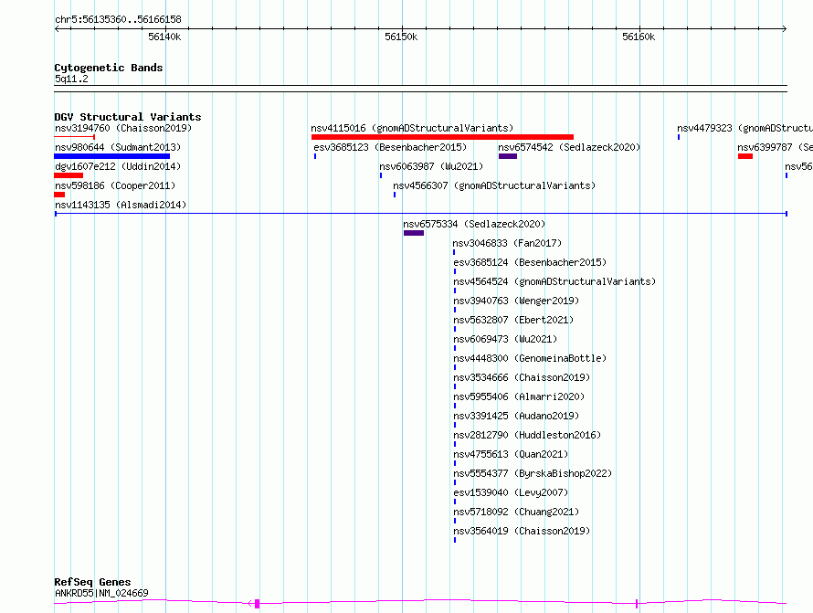Click nsv4755613 (Quan2021) label
This screenshot has width=813, height=613.
click(x=511, y=454)
